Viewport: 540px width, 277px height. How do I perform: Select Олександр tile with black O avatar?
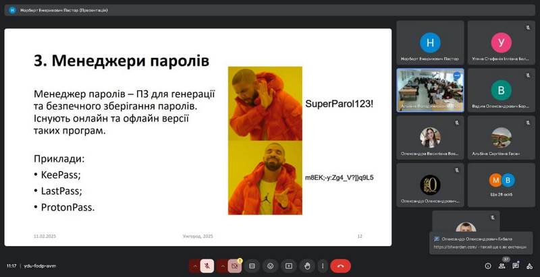(430, 185)
